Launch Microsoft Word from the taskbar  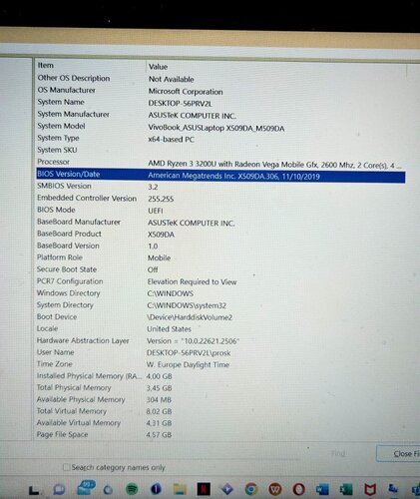click(x=322, y=489)
